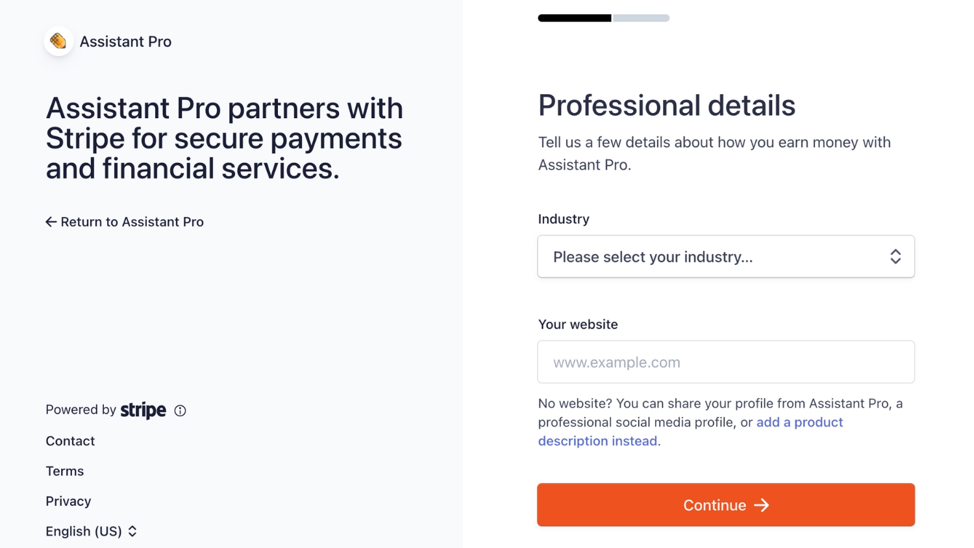Open the Privacy link
The height and width of the screenshot is (548, 974).
[68, 501]
